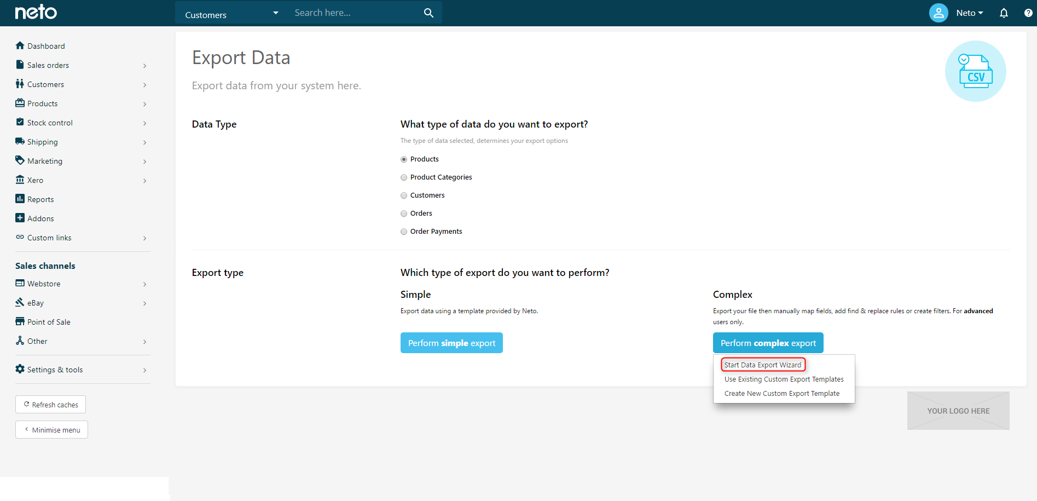This screenshot has height=501, width=1037.
Task: Click Perform simple export button
Action: pyautogui.click(x=451, y=343)
